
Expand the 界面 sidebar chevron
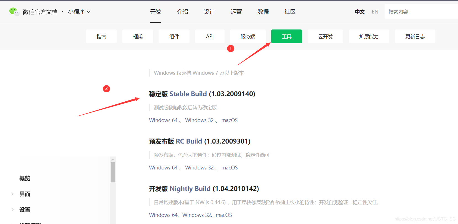12,194
